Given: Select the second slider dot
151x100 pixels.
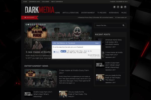Looking at the screenshot, I should [28, 24].
